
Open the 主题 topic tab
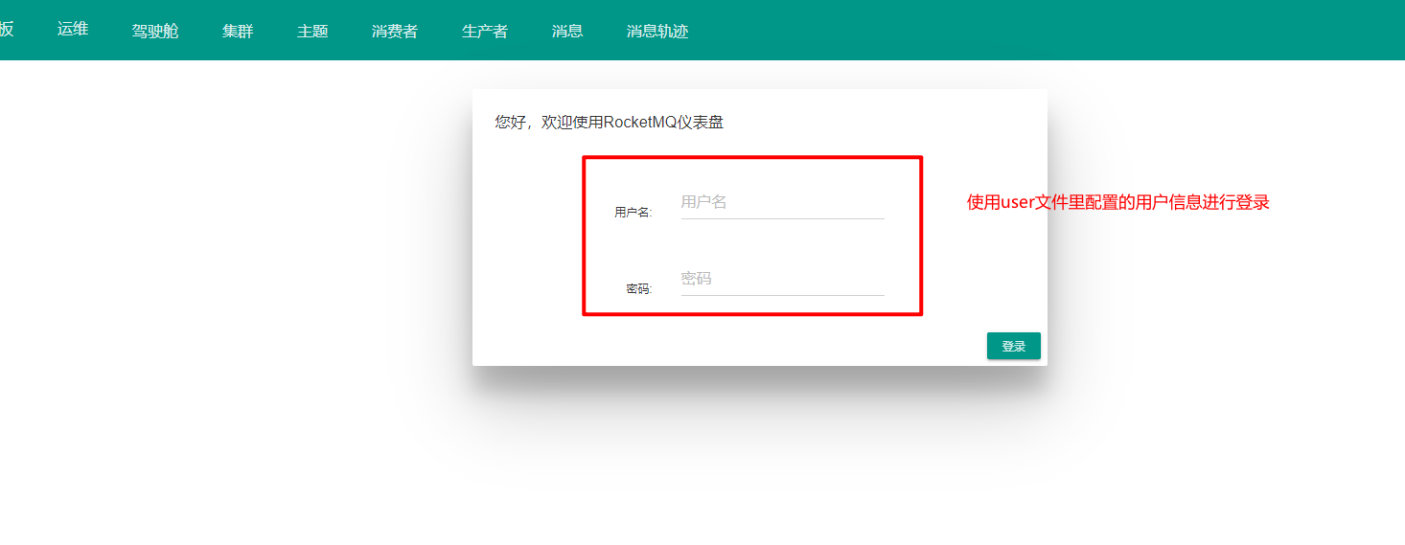pyautogui.click(x=312, y=31)
